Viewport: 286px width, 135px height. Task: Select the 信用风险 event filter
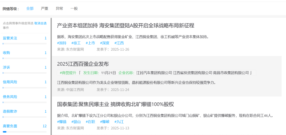(x=10, y=82)
